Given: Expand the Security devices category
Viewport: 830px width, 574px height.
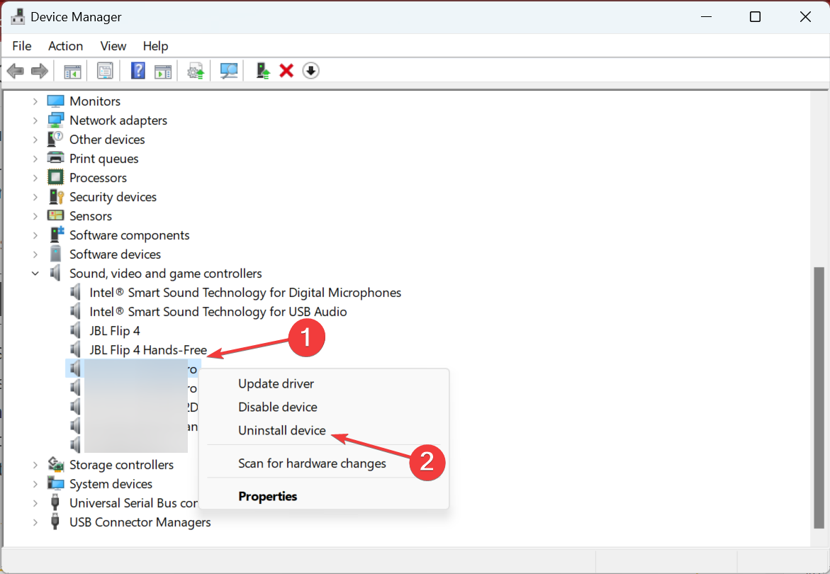Looking at the screenshot, I should (x=35, y=197).
